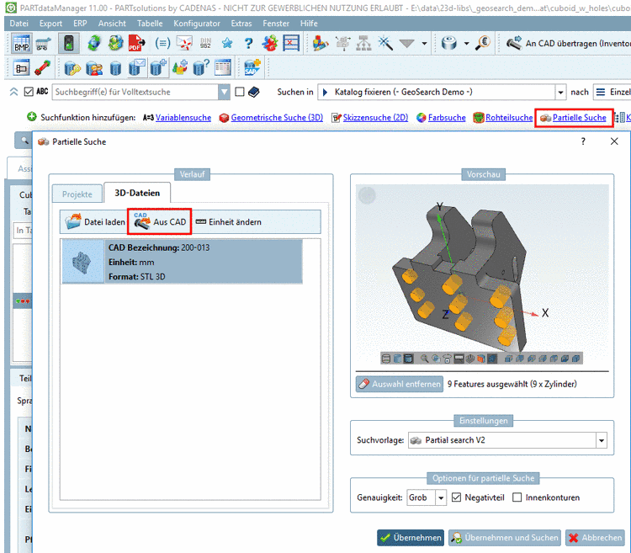Click the Einheit ändern button
The image size is (631, 553).
tap(229, 221)
